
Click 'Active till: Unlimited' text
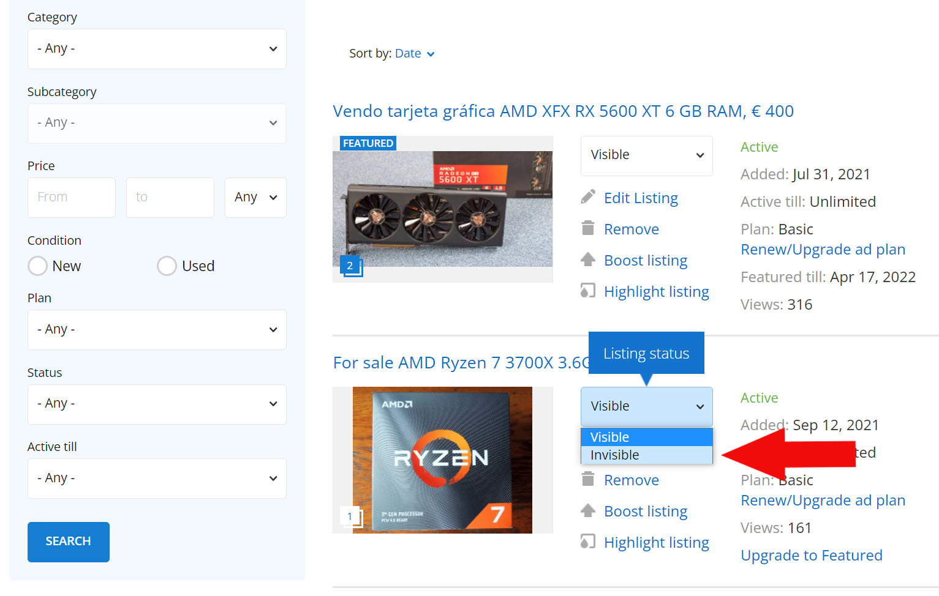809,202
